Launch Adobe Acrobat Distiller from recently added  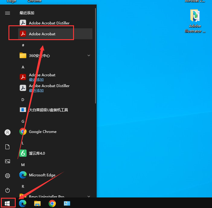(49, 23)
